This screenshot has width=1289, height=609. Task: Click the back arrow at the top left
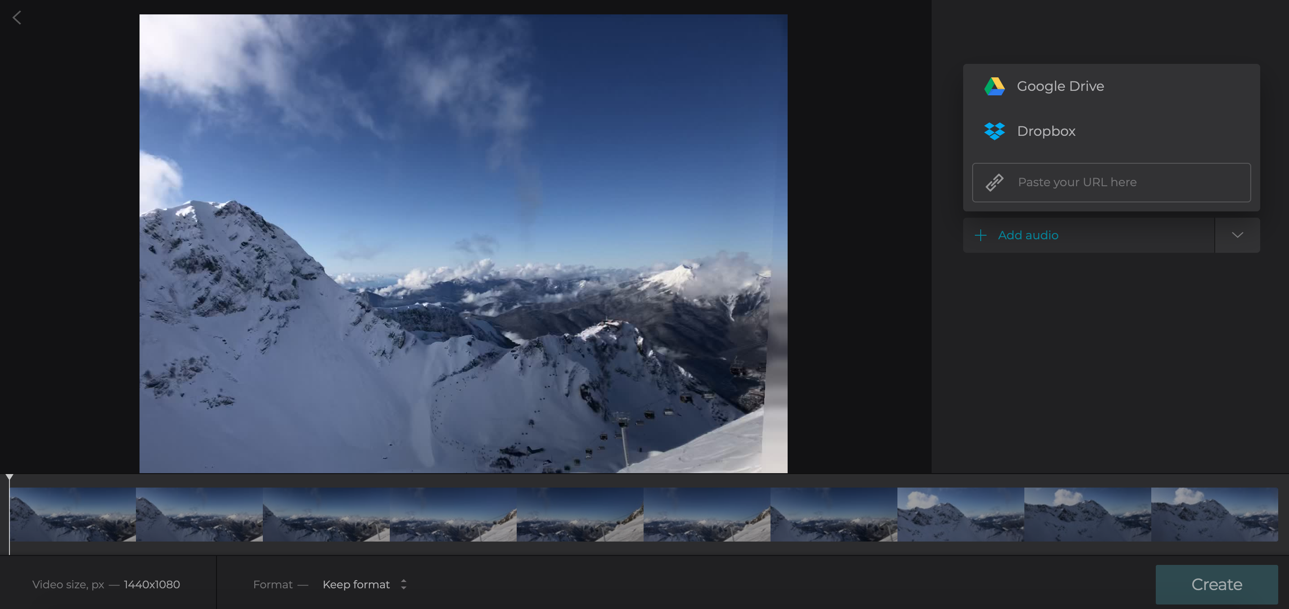coord(17,18)
